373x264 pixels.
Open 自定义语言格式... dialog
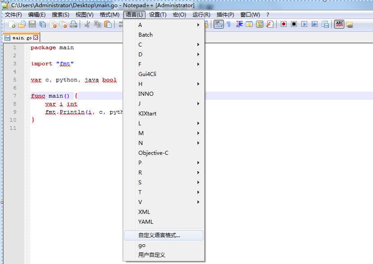[x=164, y=235]
